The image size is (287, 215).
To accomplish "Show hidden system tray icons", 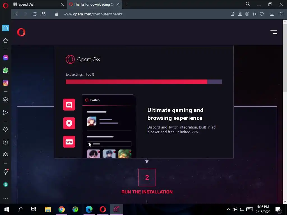I will [x=228, y=209].
